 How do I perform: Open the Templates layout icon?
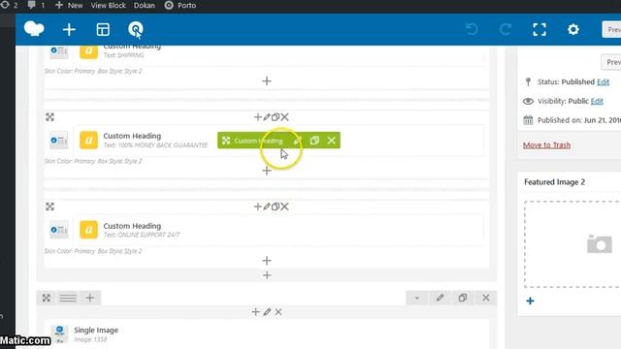(x=103, y=30)
